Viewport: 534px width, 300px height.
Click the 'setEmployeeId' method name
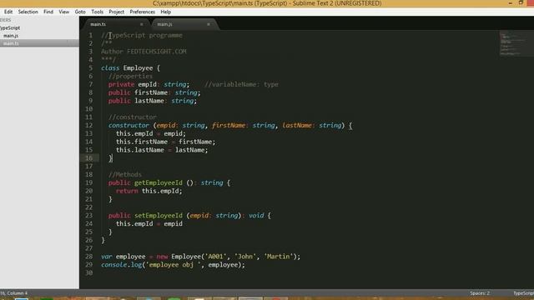[159, 216]
